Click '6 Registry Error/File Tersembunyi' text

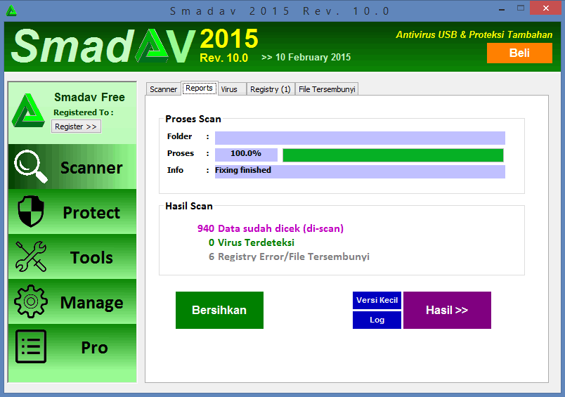pos(289,256)
